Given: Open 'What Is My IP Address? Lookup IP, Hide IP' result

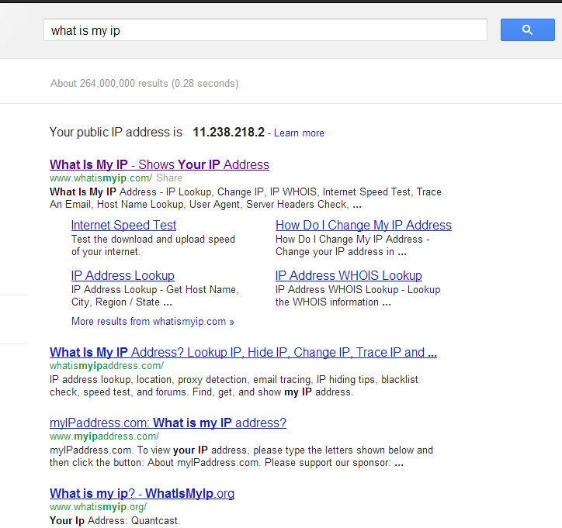Looking at the screenshot, I should point(243,352).
